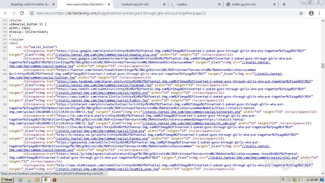Open the facebook.com sharer.php href link
This screenshot has height=183, width=325.
pyautogui.click(x=184, y=81)
